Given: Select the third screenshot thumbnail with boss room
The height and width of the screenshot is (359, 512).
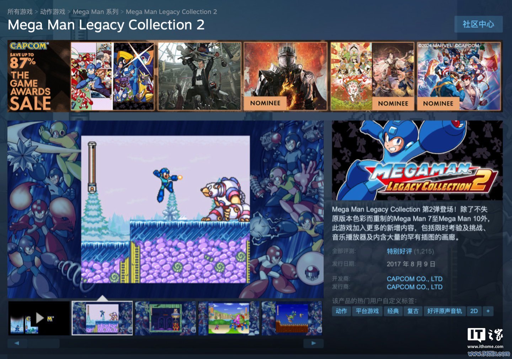Looking at the screenshot, I should (165, 318).
